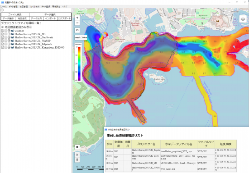Screen dimensions: 249x173
Task: Check the ShallowSurvey2015UK_WASSP checkbox
Action: click(6, 41)
